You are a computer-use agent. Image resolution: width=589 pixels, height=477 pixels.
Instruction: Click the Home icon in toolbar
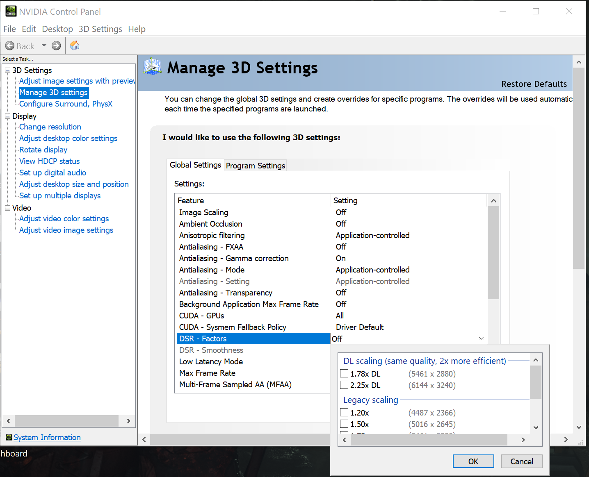(75, 45)
